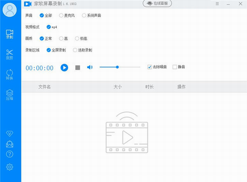Select 麦克风 sound source
The image size is (247, 182).
pyautogui.click(x=67, y=16)
